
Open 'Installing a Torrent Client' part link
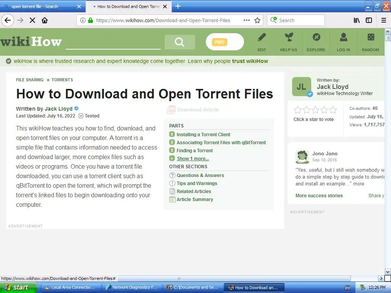point(203,135)
